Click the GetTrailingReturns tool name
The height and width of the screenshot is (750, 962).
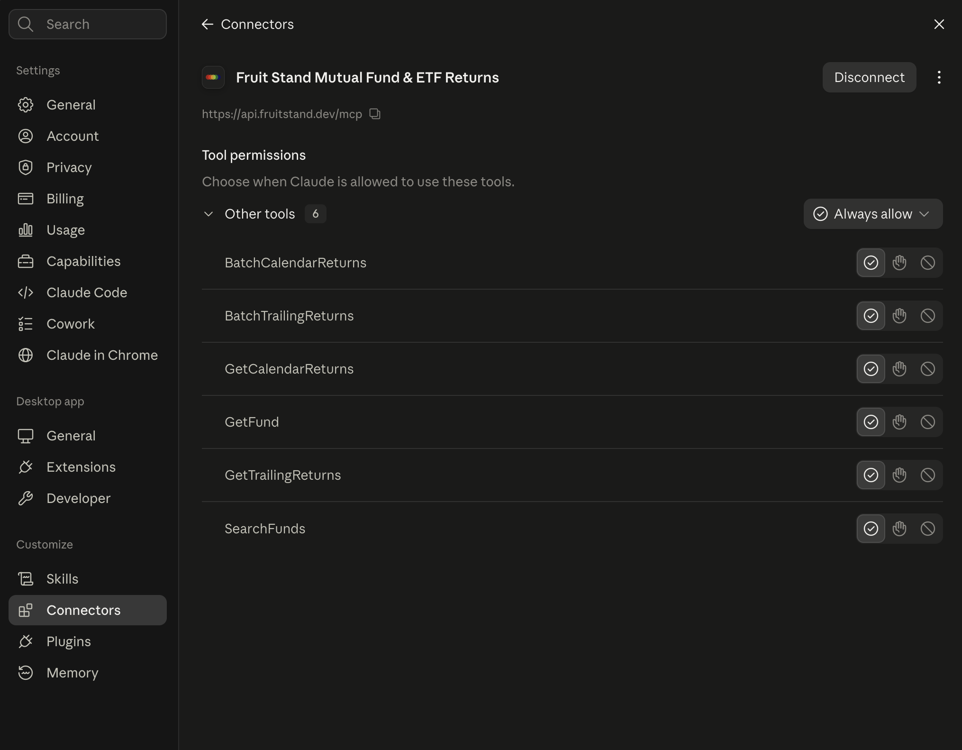pyautogui.click(x=283, y=475)
